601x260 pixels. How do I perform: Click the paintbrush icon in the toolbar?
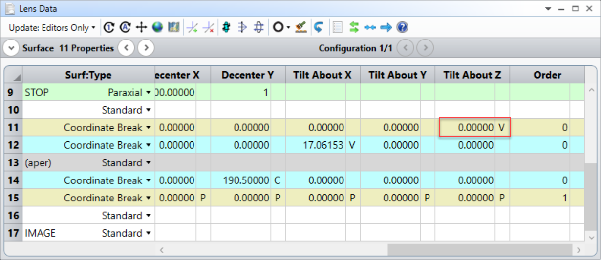coord(301,28)
